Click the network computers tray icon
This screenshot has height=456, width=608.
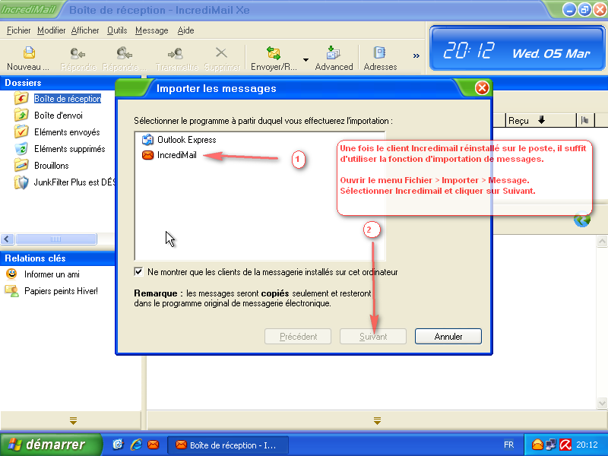550,445
